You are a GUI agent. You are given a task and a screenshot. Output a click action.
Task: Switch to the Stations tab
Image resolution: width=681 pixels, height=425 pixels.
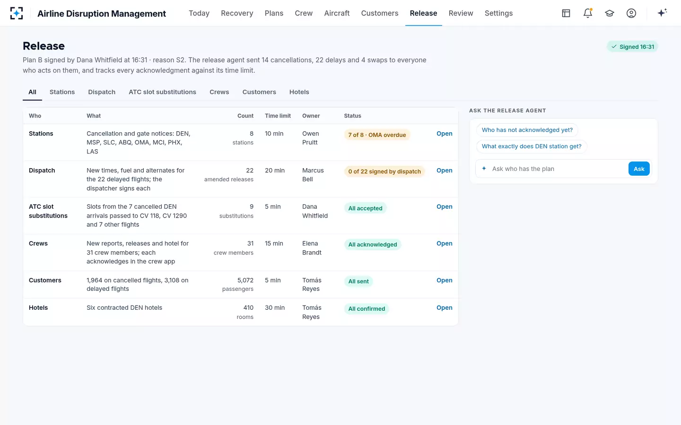tap(62, 92)
